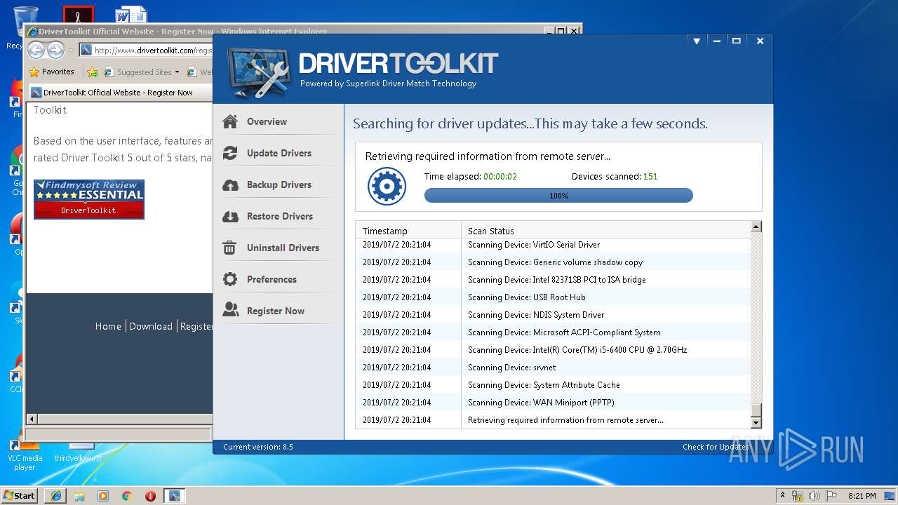Select the Register Now sidebar item
The width and height of the screenshot is (898, 505).
tap(276, 311)
